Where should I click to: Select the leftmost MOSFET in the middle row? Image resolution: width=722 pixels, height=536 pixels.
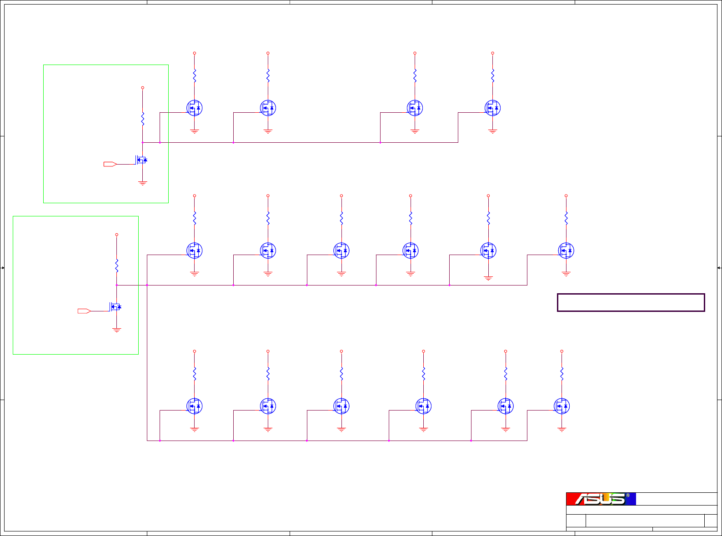click(195, 250)
